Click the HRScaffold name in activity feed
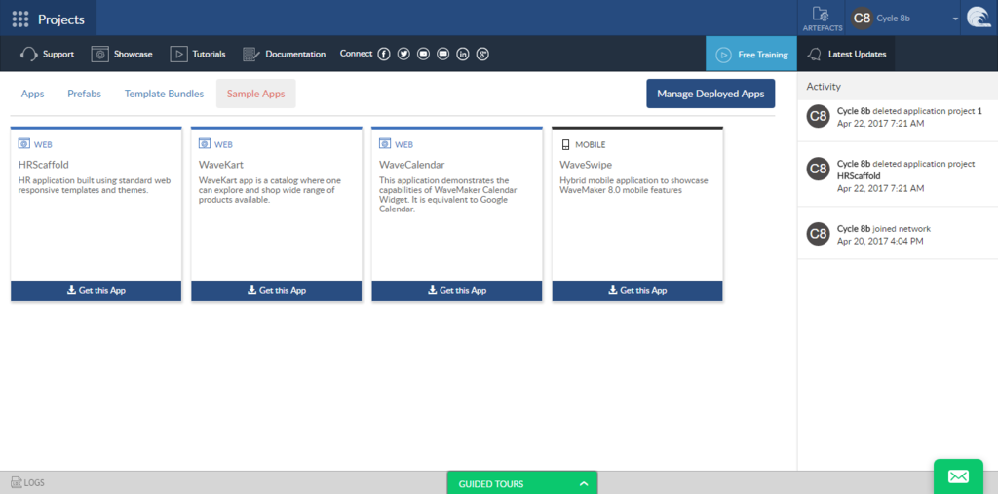This screenshot has width=998, height=494. pos(860,175)
